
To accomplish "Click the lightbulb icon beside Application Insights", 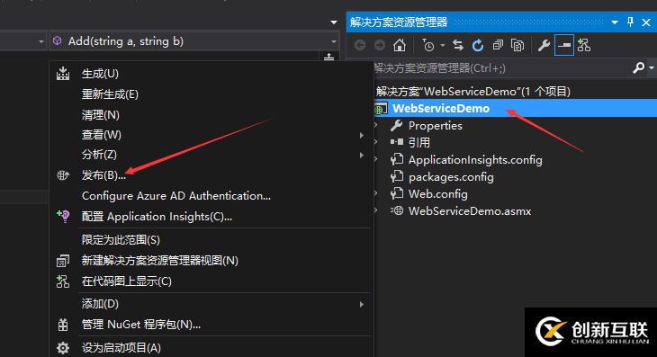I will pos(63,216).
